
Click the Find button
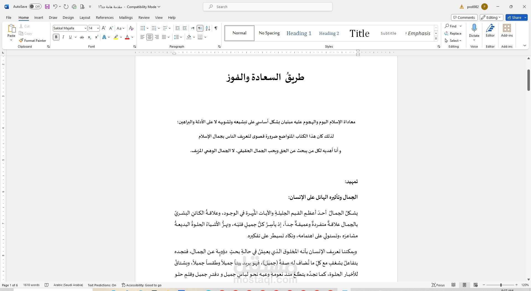[451, 26]
